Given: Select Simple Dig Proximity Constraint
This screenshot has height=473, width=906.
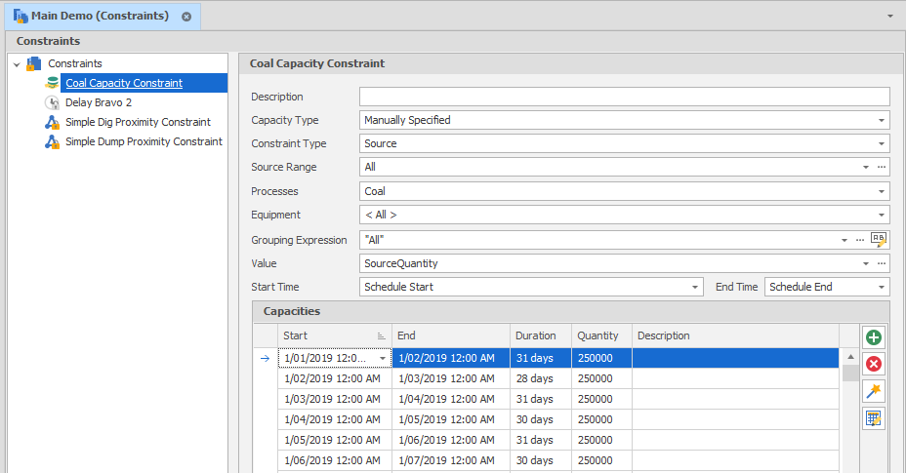Looking at the screenshot, I should (138, 122).
